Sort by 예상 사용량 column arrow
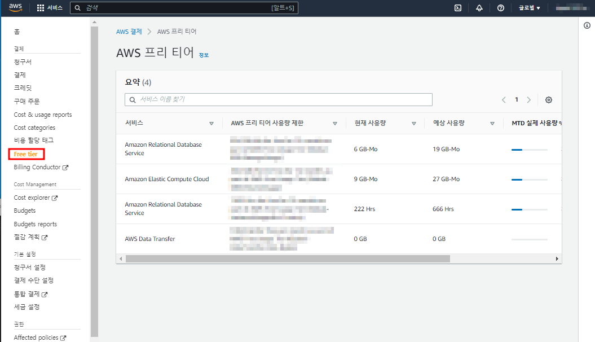Image resolution: width=595 pixels, height=342 pixels. coord(492,124)
